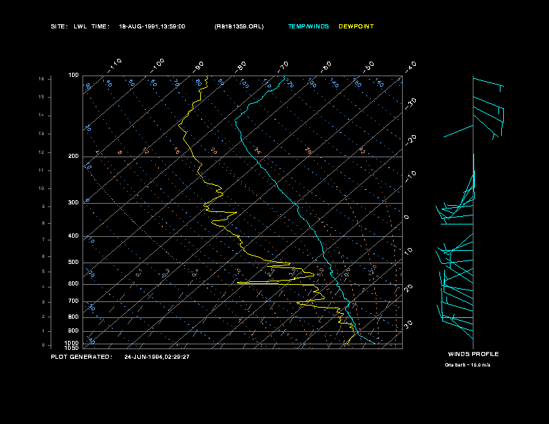The image size is (549, 424).
Task: Click the 'WINDS PROFILE' caption
Action: 473,354
